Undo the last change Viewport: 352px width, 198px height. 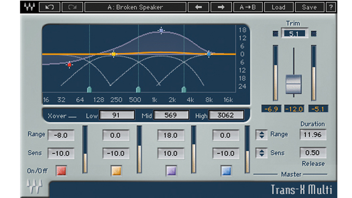[x=49, y=7]
